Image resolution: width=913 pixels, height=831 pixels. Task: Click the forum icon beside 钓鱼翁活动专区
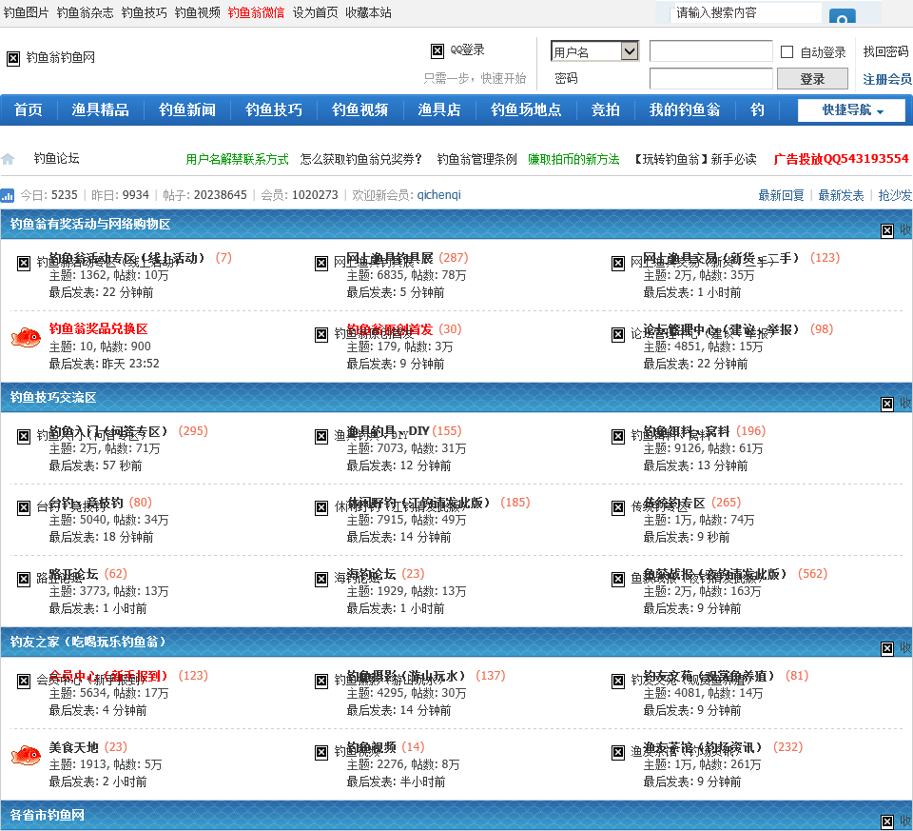pyautogui.click(x=23, y=264)
